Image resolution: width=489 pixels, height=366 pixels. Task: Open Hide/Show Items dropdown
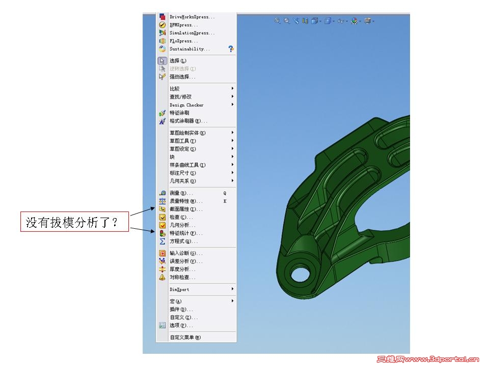pyautogui.click(x=342, y=21)
